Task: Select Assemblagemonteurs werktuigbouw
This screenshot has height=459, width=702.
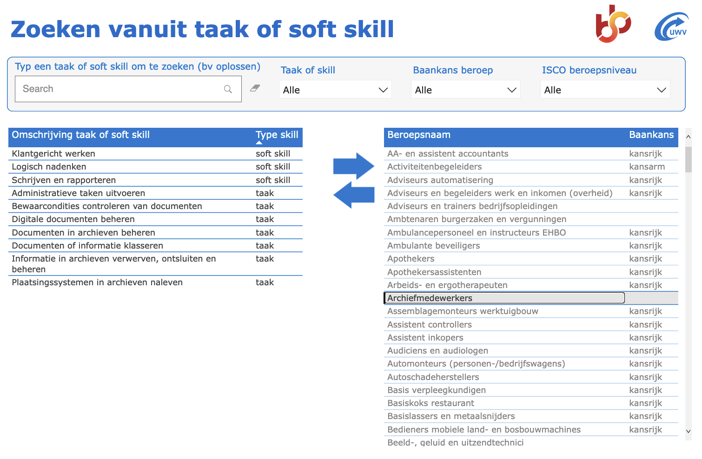Action: point(531,311)
